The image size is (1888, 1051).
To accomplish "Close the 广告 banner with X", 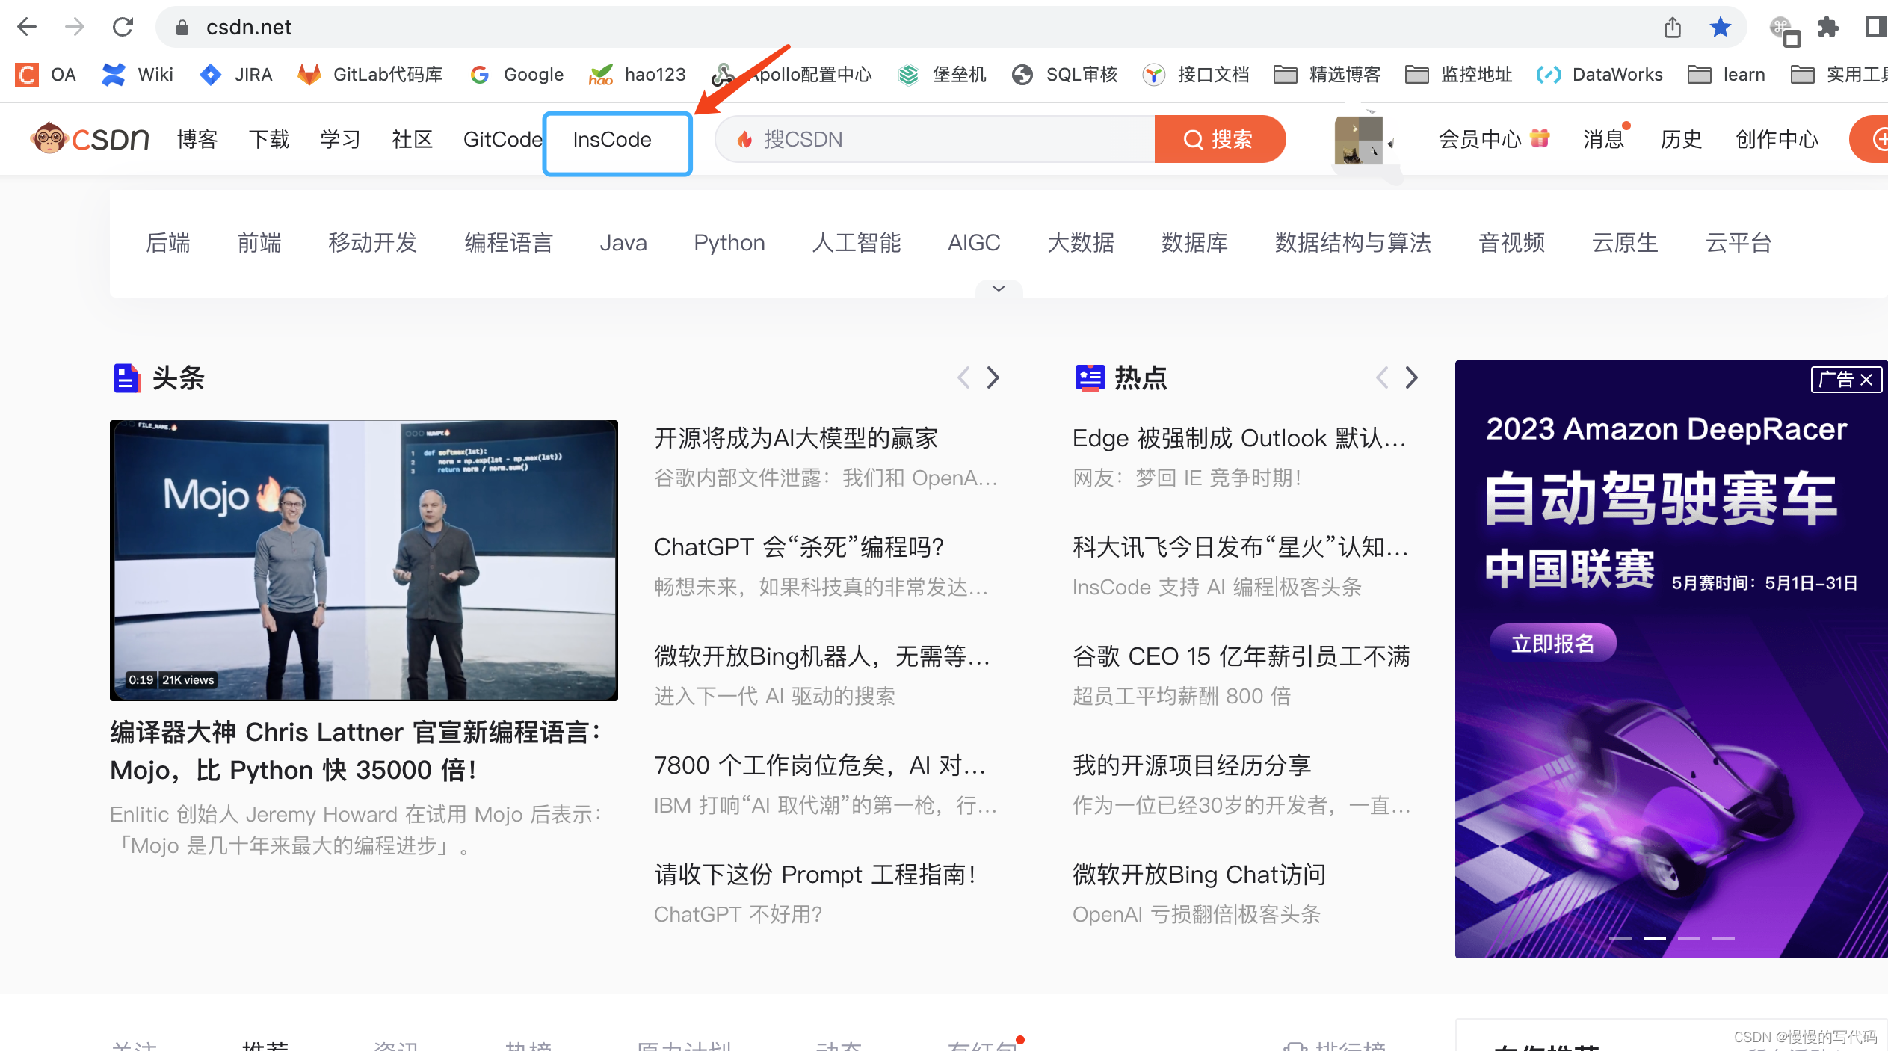I will [1866, 380].
